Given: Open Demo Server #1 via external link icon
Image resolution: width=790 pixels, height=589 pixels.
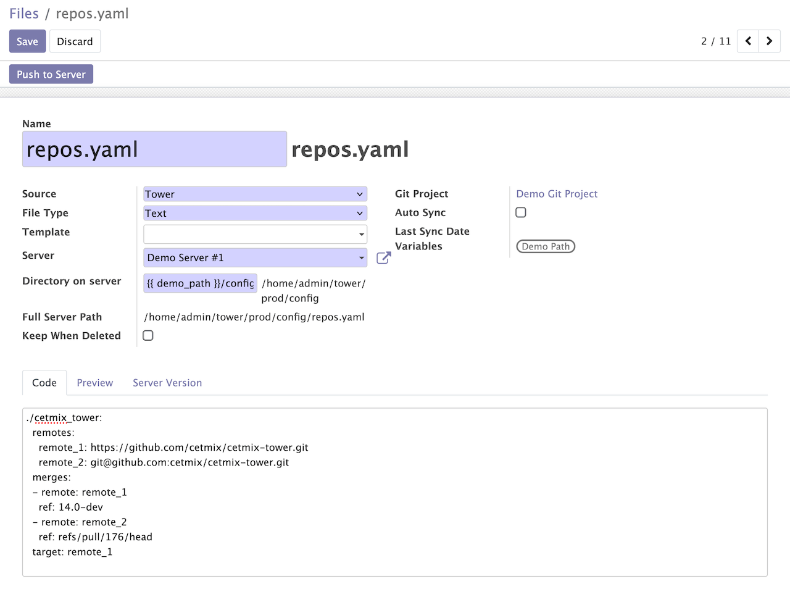Looking at the screenshot, I should [383, 257].
